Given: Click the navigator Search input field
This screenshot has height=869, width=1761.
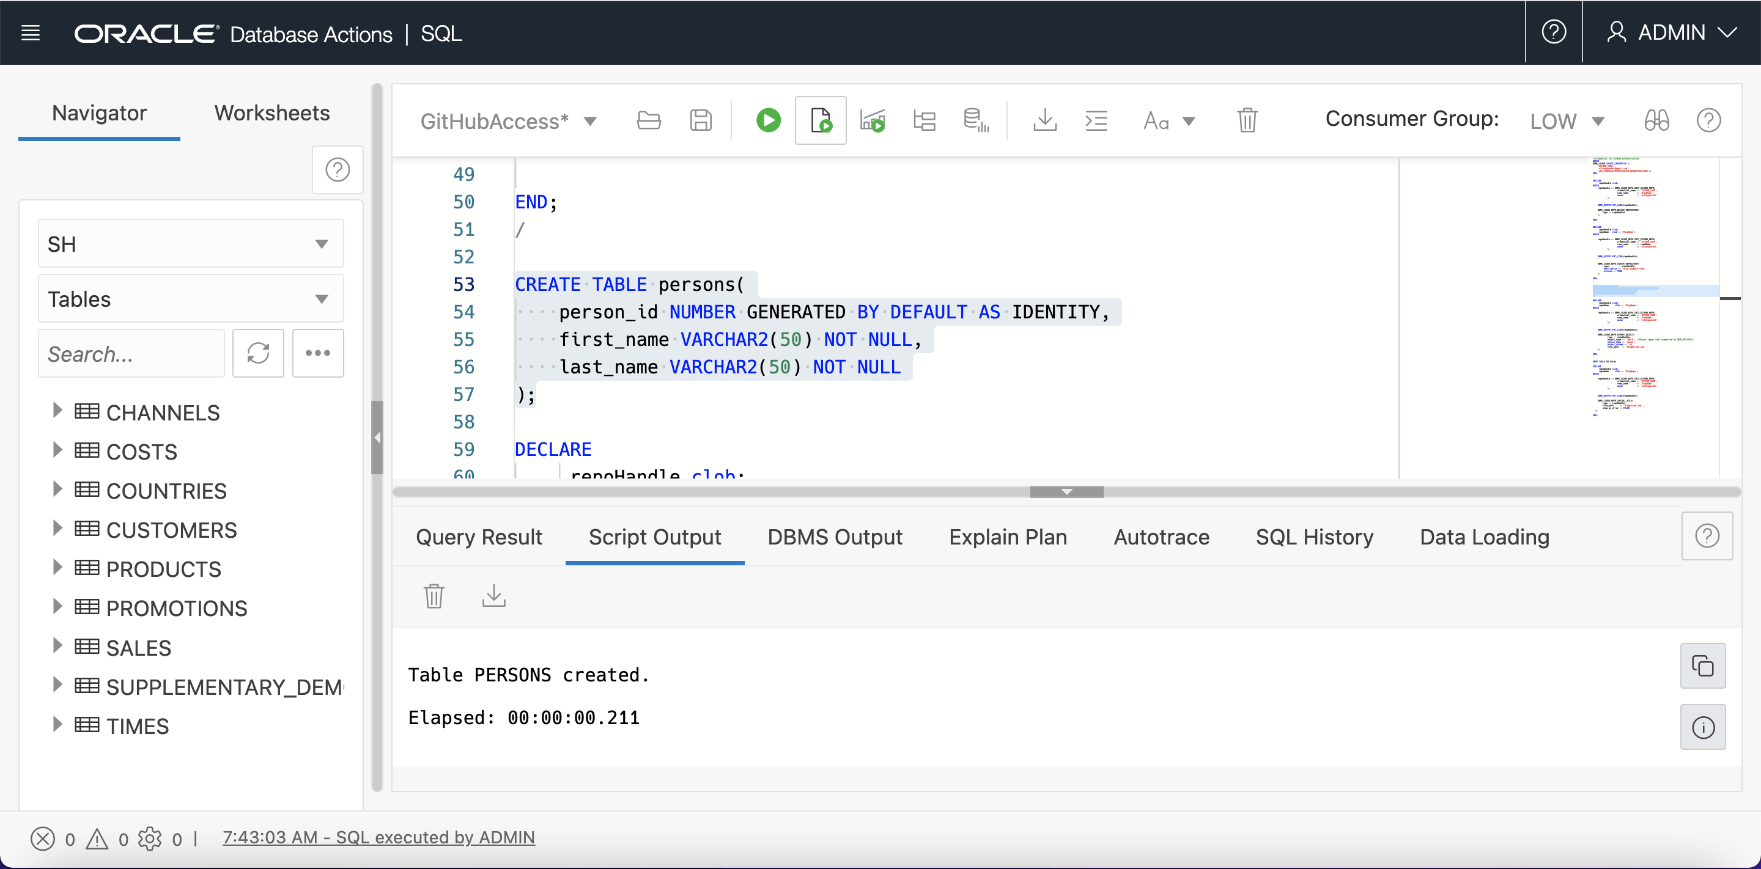Looking at the screenshot, I should pyautogui.click(x=131, y=353).
